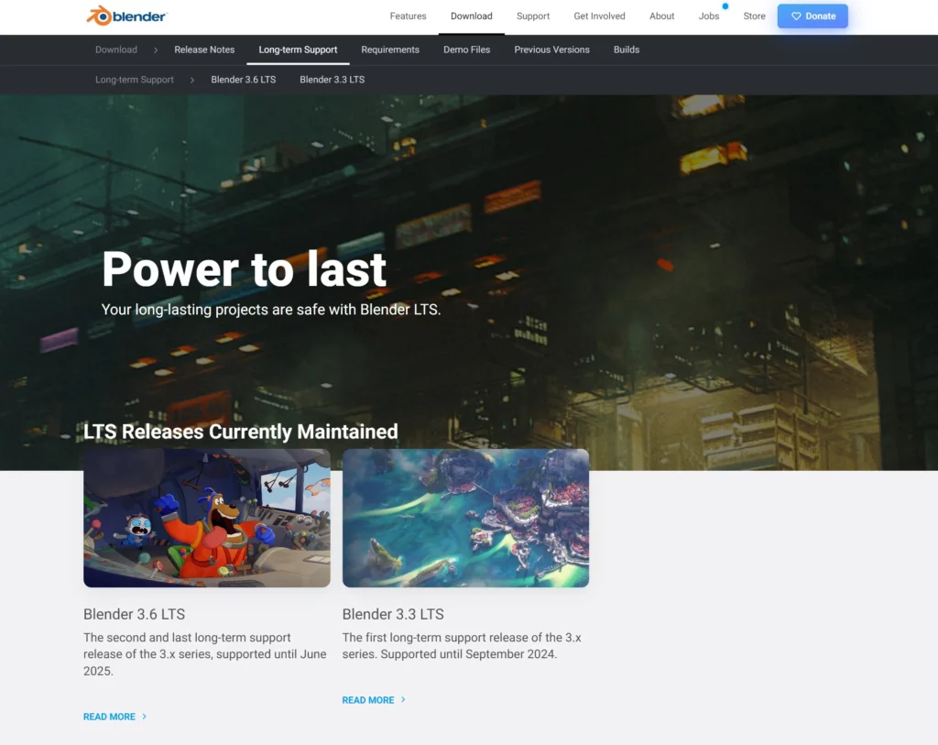Open the Builds tab

click(x=627, y=49)
